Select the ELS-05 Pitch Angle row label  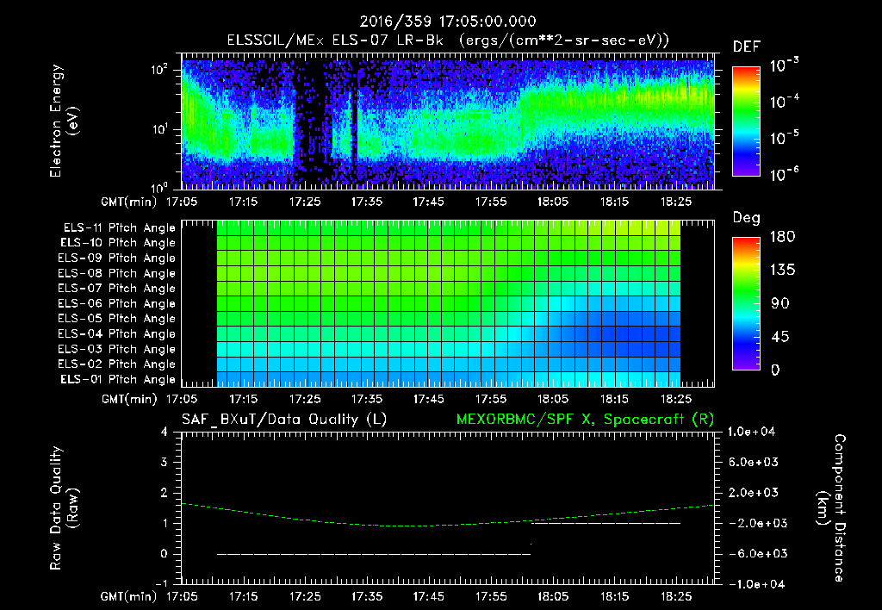(x=117, y=319)
